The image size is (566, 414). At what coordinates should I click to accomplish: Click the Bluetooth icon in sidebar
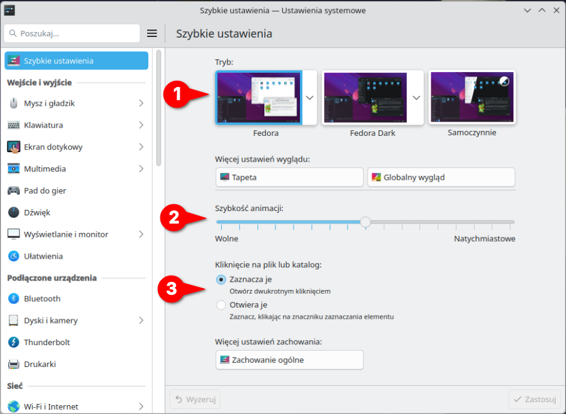[14, 299]
